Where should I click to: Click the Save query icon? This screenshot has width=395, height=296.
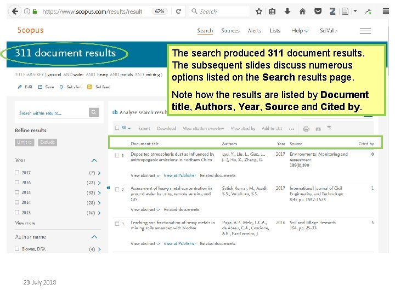(40, 87)
